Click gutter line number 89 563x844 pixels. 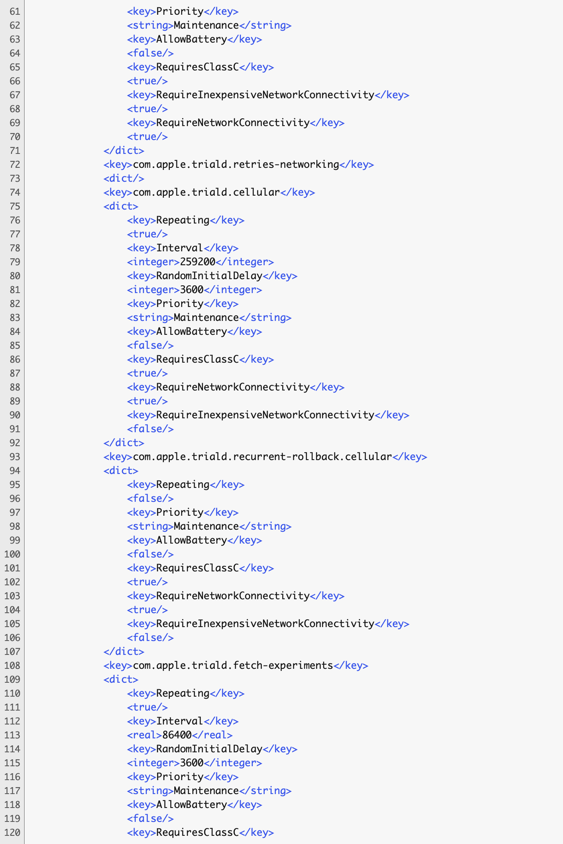[15, 401]
